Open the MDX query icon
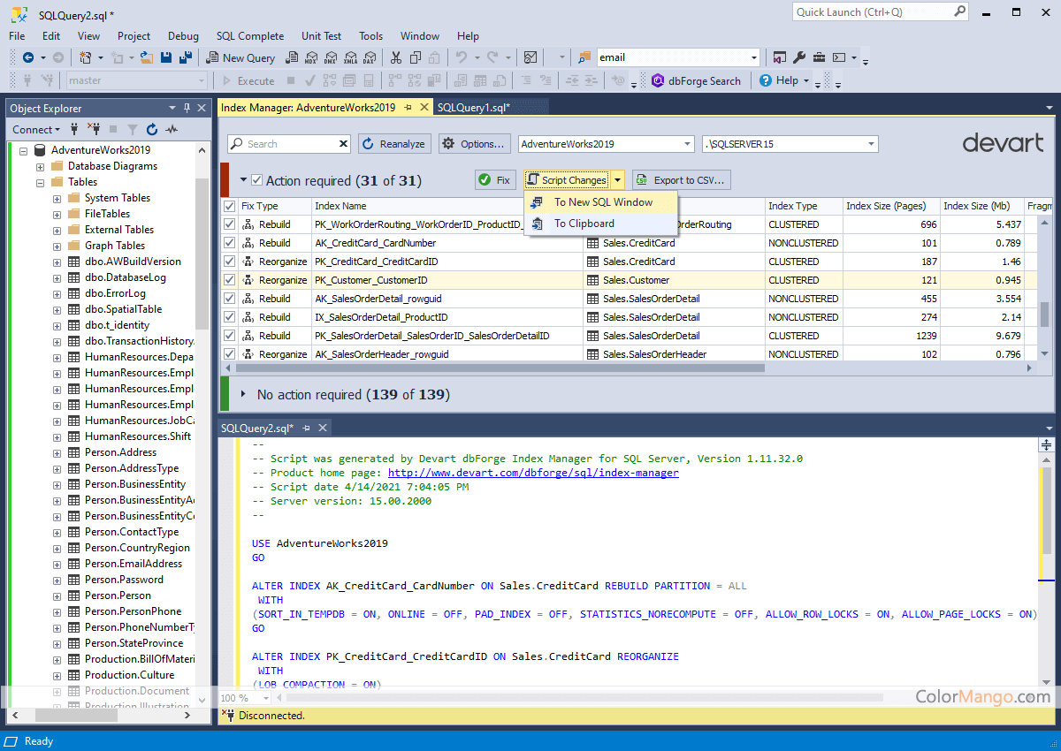1061x751 pixels. point(310,57)
